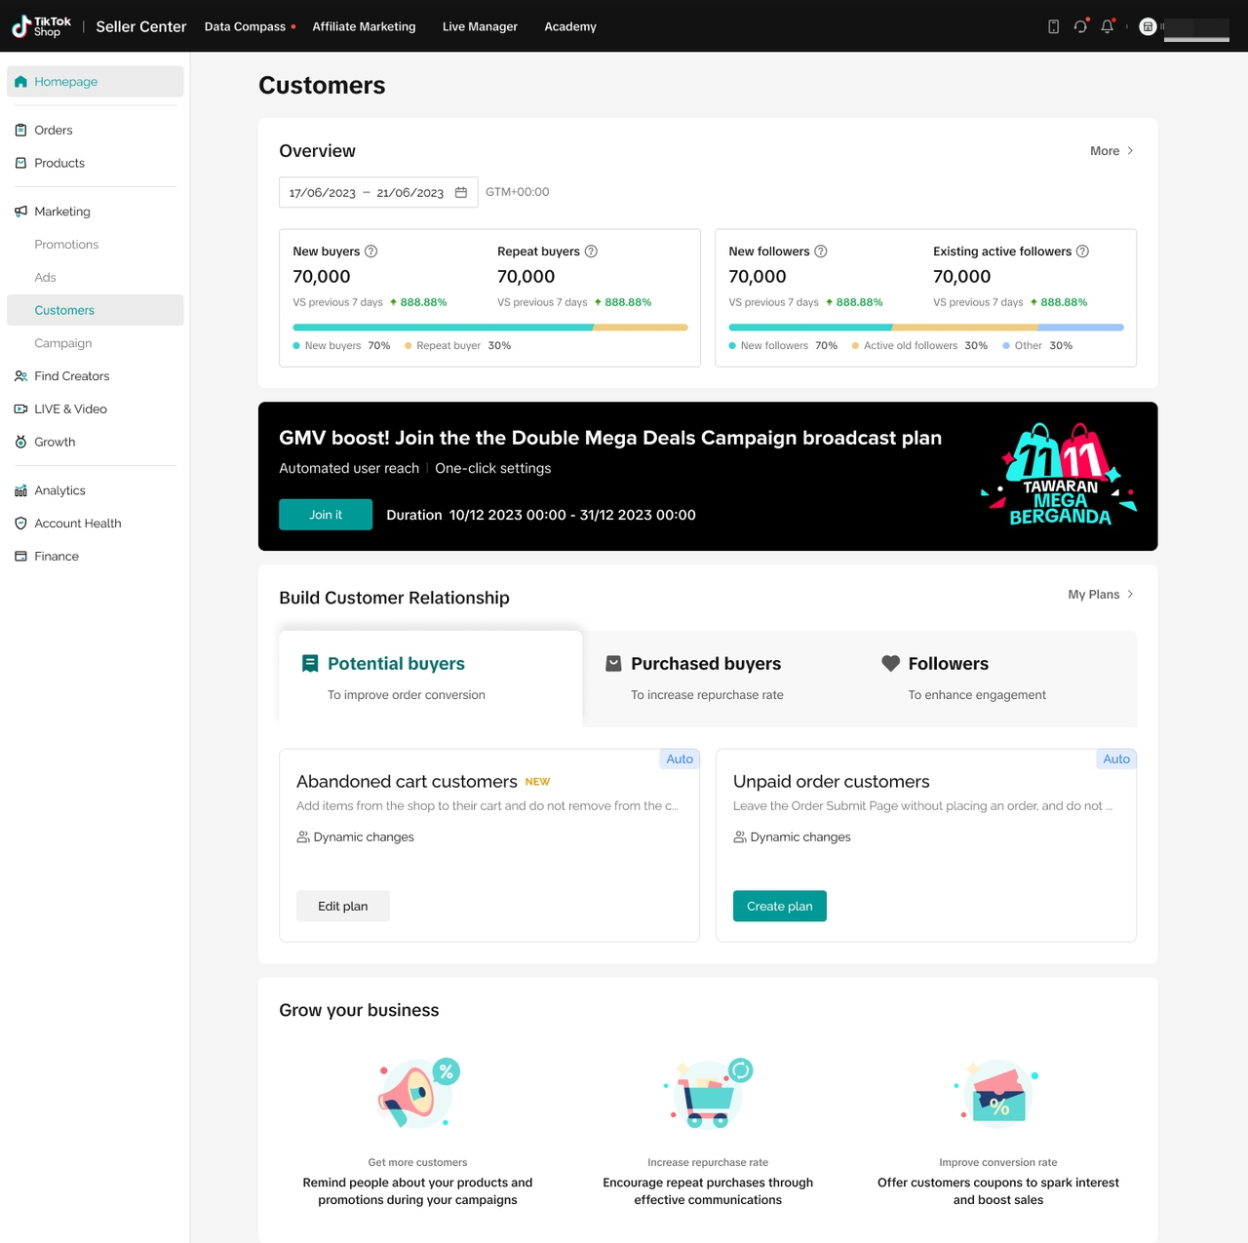Show help for Existing active followers
The width and height of the screenshot is (1248, 1243).
tap(1082, 252)
